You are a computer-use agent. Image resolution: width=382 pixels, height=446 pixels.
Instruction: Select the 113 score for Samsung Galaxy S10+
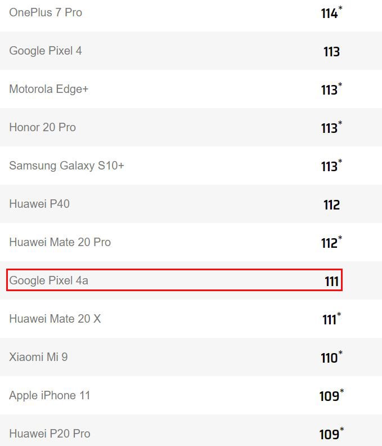[x=330, y=167]
